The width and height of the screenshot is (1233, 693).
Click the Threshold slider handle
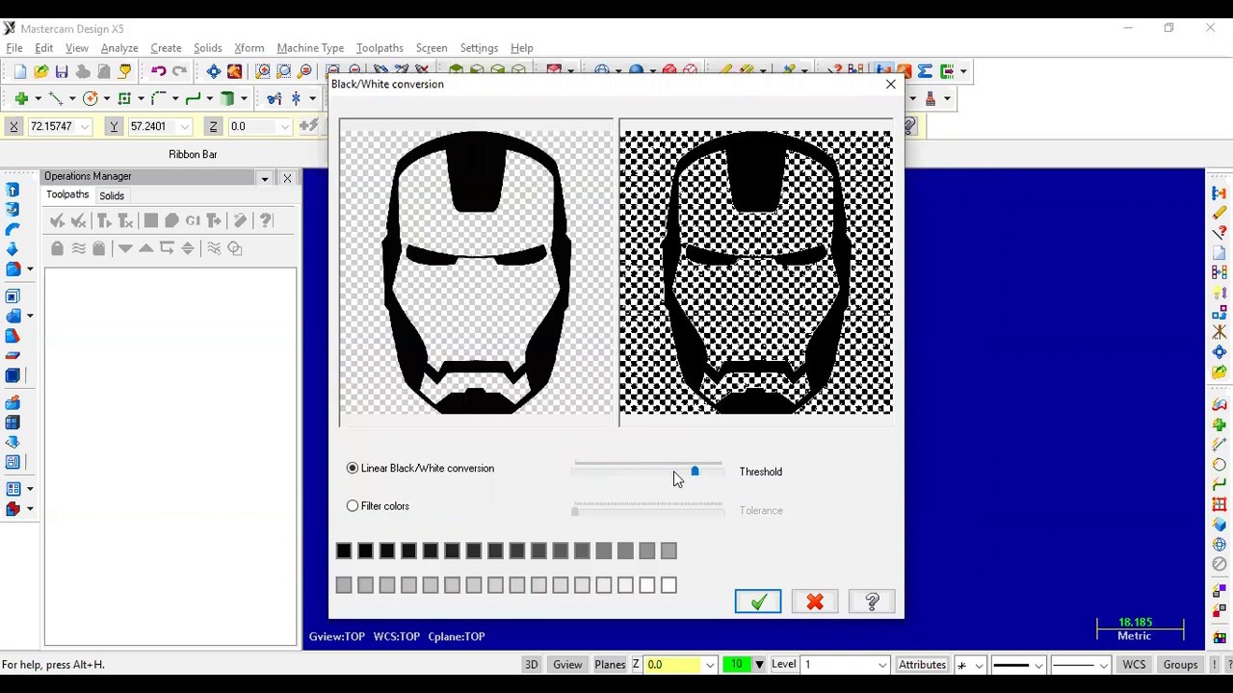point(695,471)
